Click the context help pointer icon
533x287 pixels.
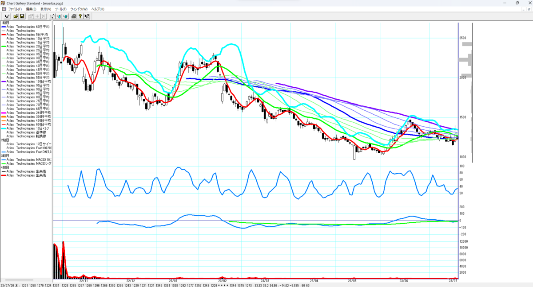(x=87, y=16)
